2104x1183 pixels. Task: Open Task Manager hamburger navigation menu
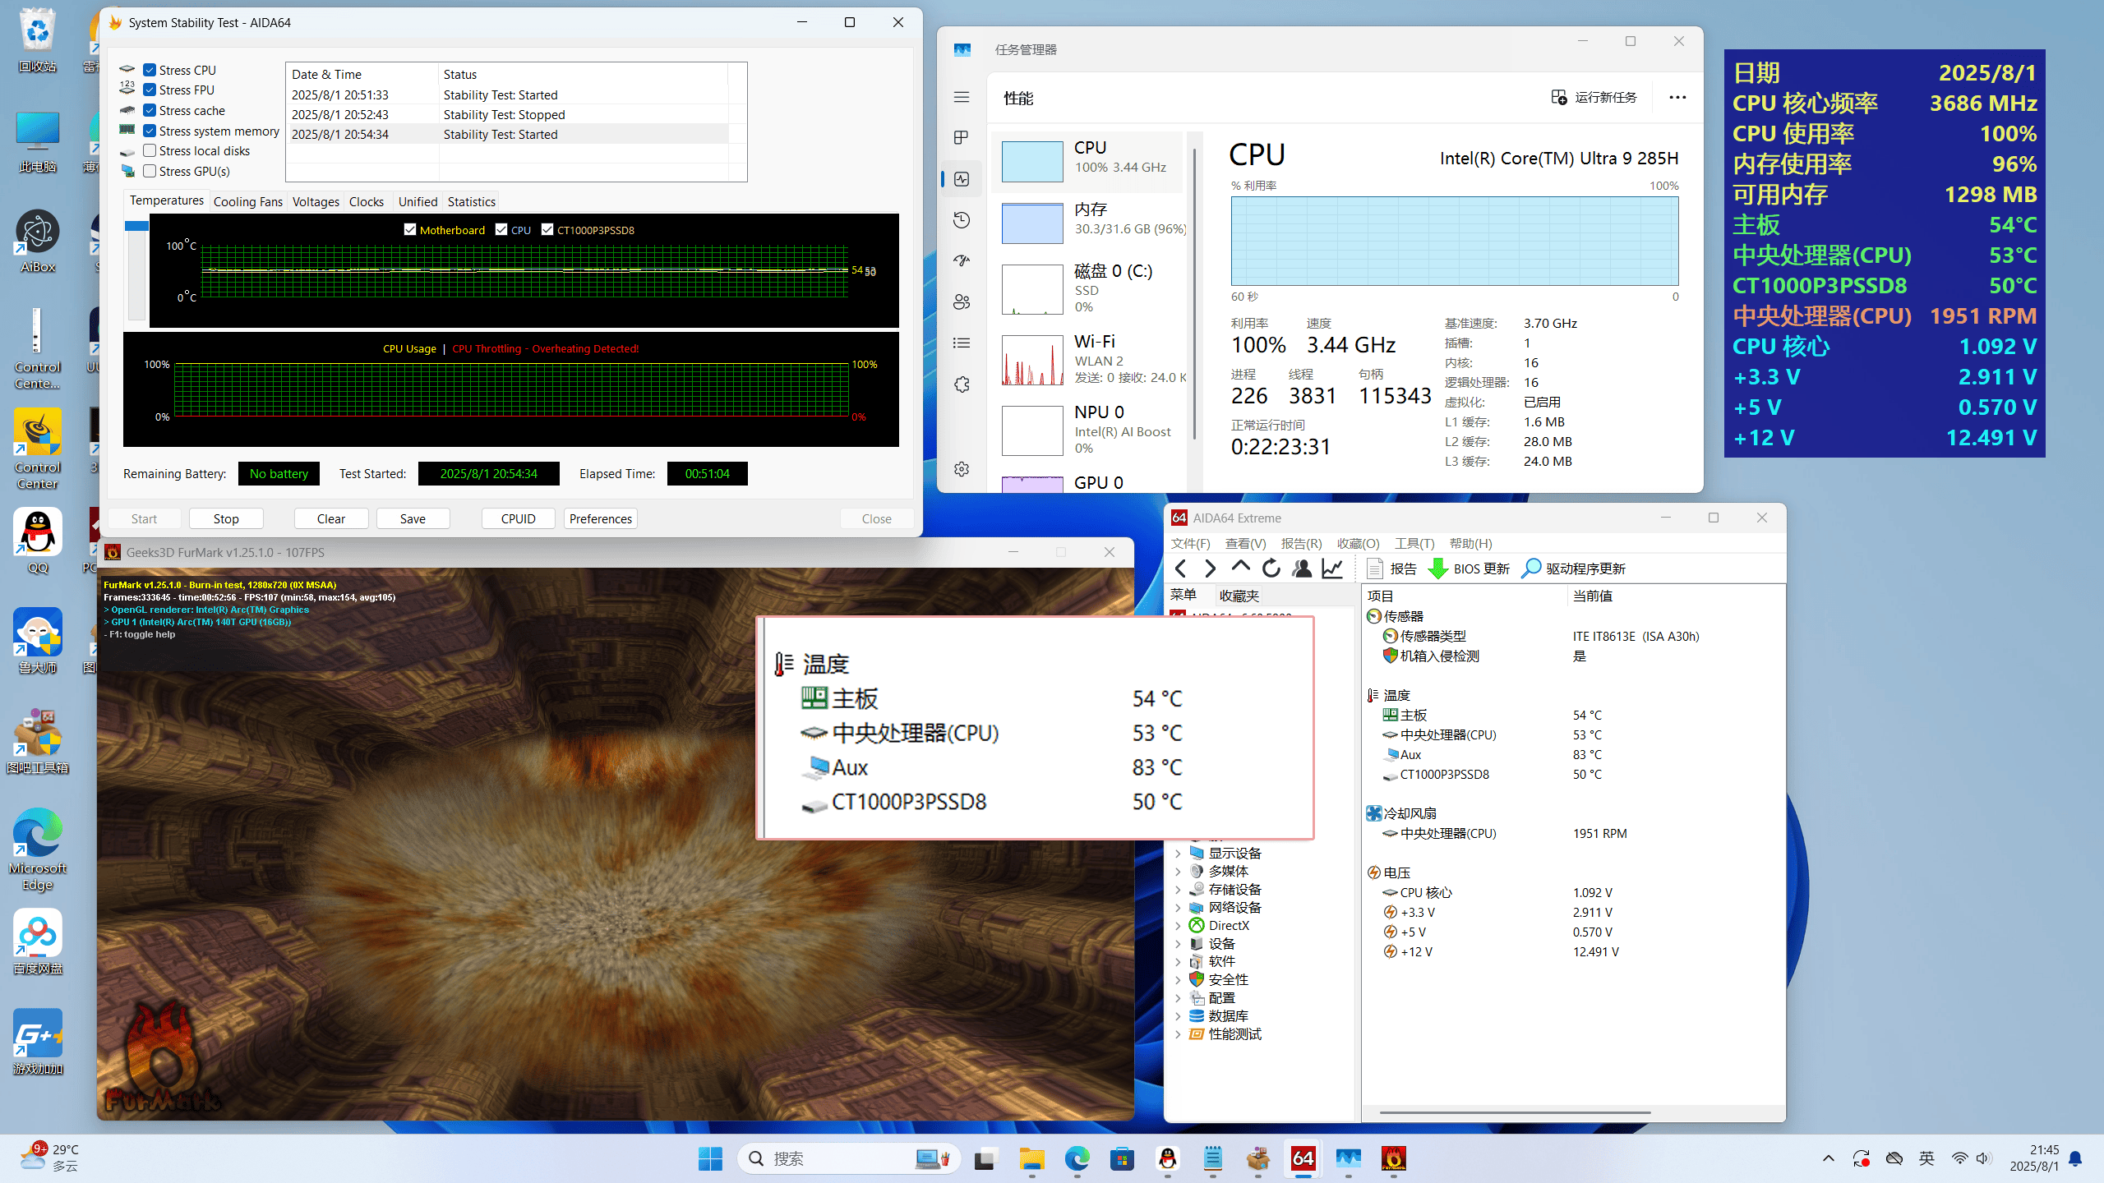(x=962, y=97)
